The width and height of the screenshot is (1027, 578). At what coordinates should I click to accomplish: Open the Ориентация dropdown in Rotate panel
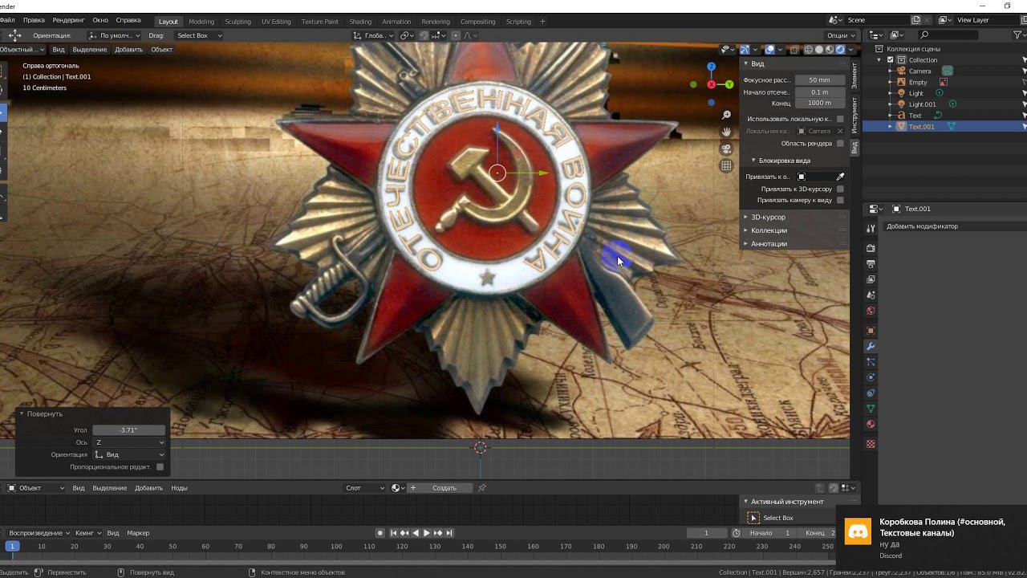(129, 454)
